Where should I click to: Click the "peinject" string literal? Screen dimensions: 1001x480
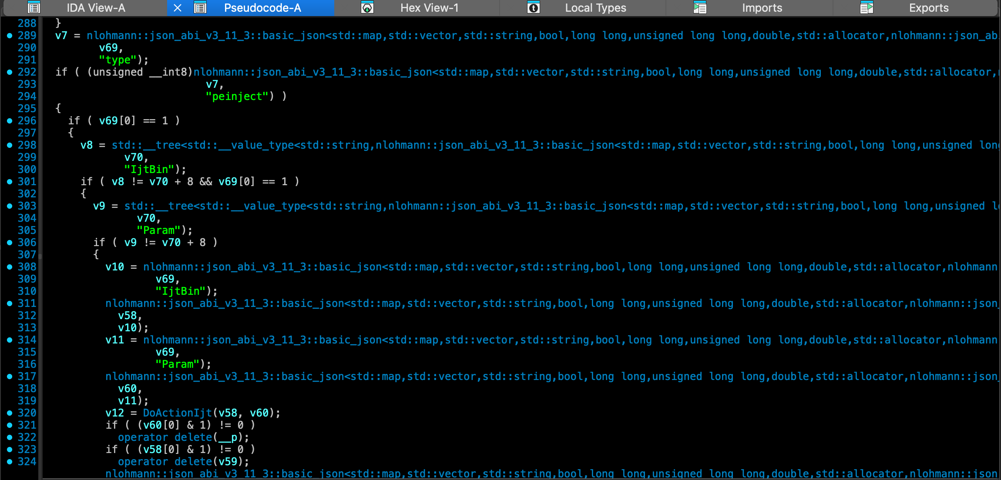[237, 97]
